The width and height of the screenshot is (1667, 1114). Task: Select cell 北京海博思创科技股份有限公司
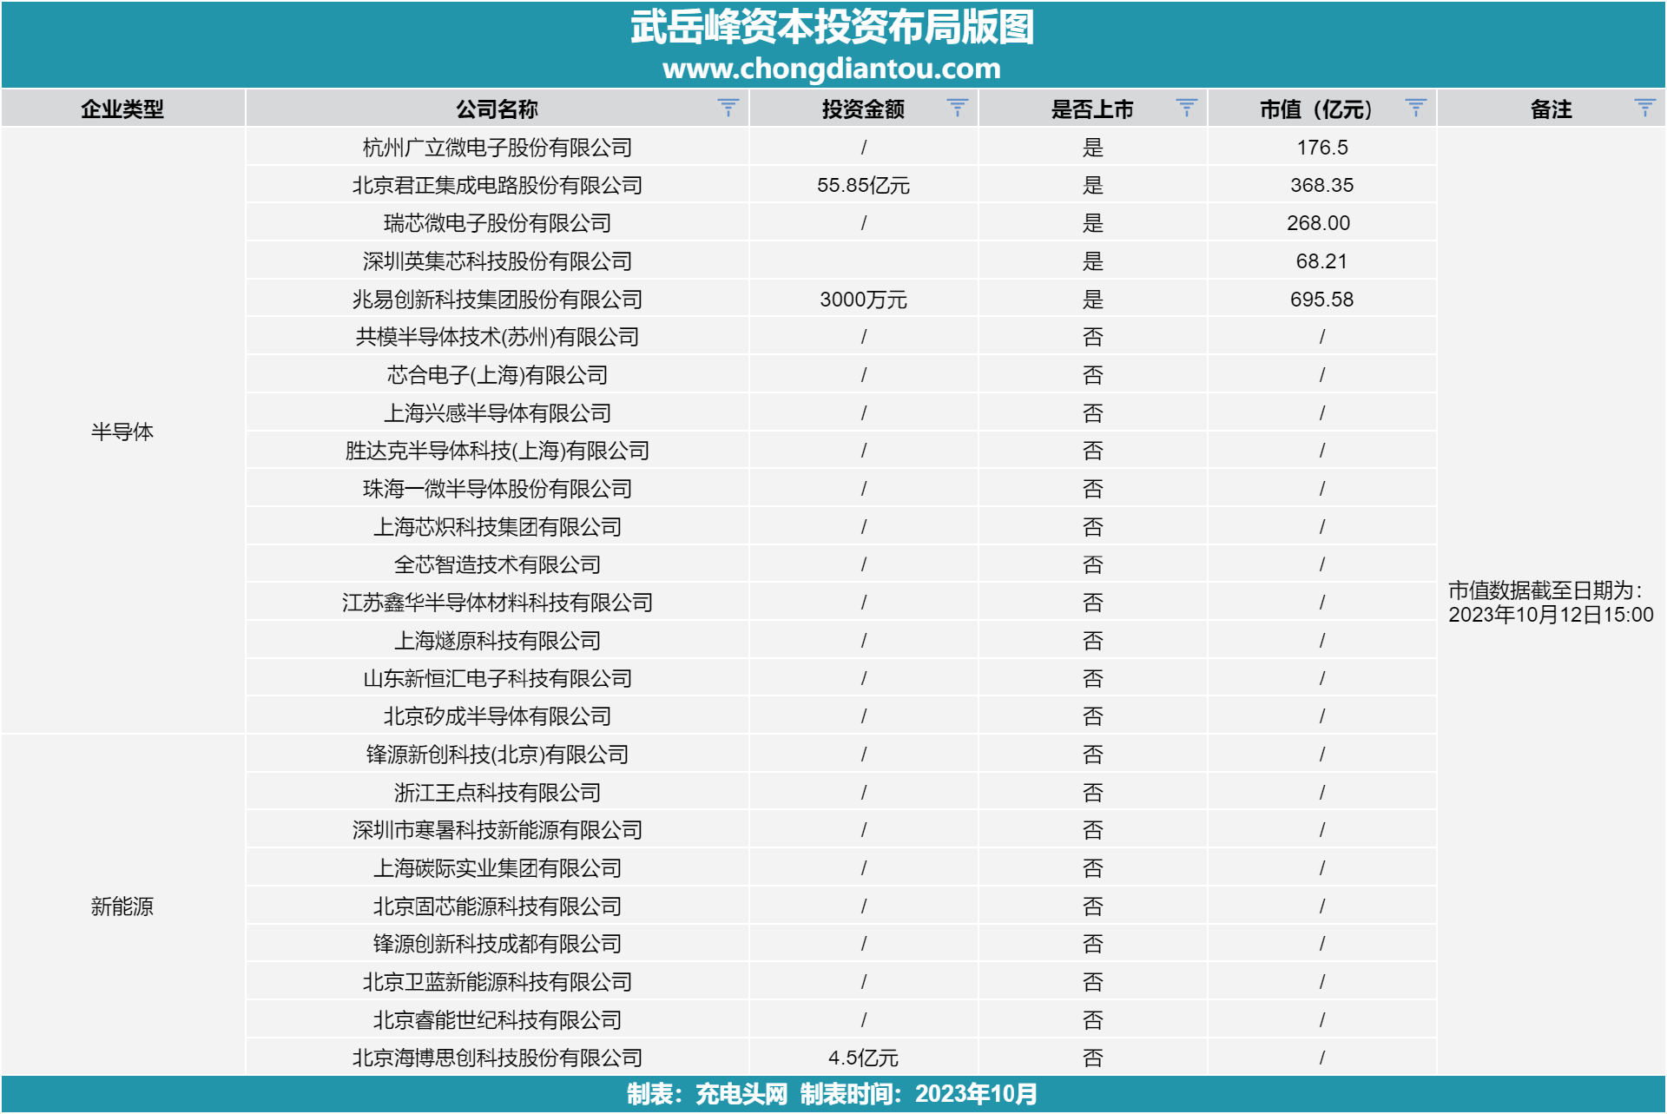(497, 1058)
